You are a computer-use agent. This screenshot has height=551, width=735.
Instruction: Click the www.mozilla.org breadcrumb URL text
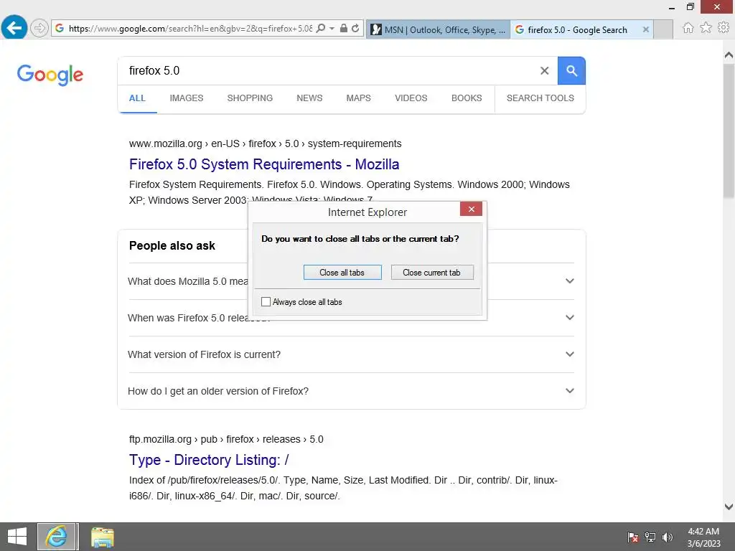tap(266, 143)
